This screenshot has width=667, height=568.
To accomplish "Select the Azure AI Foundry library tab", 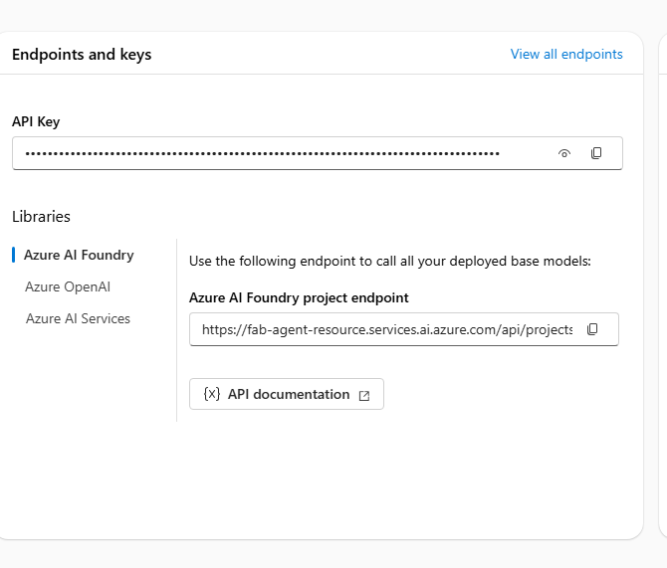I will coord(79,255).
